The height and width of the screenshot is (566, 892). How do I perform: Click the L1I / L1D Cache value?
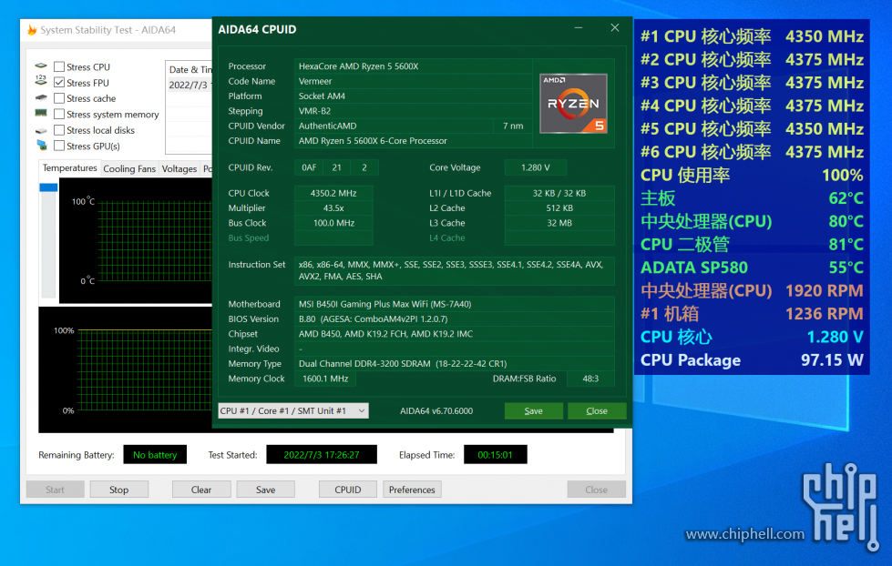coord(559,193)
